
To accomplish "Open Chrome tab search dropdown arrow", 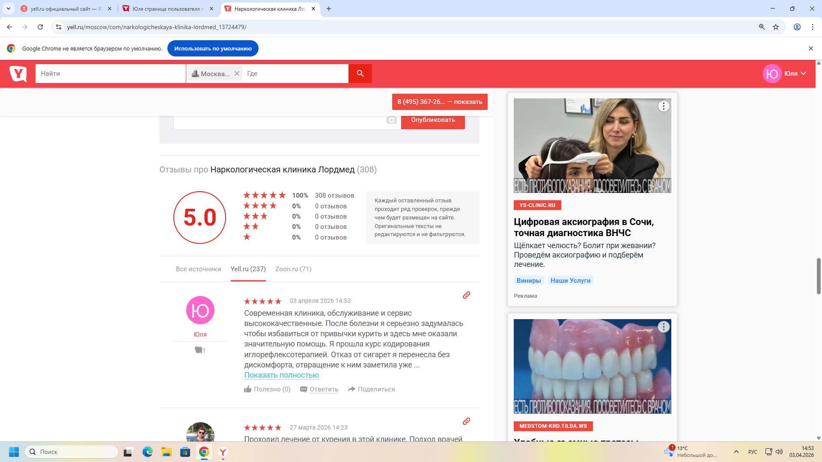I will click(x=8, y=9).
